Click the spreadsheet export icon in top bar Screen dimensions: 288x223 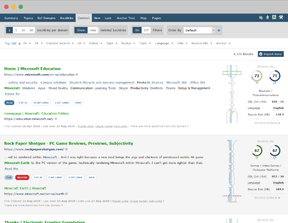(x=274, y=17)
